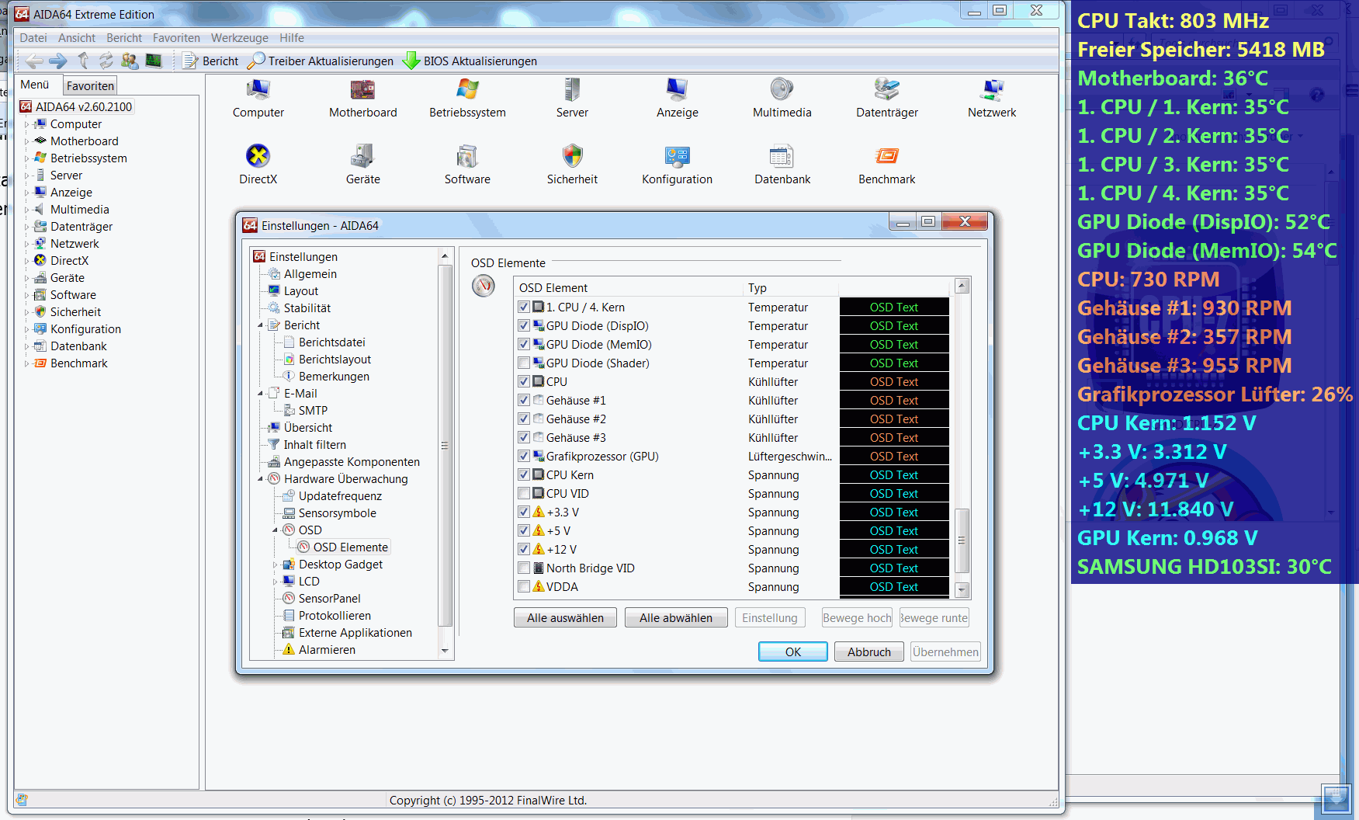
Task: Cancel the dialog with Abbruch
Action: click(x=869, y=651)
